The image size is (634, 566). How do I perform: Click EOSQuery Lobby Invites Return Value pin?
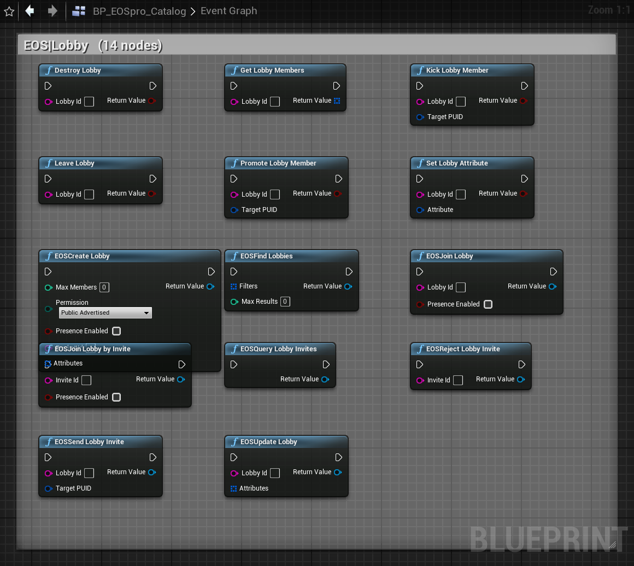click(x=325, y=380)
